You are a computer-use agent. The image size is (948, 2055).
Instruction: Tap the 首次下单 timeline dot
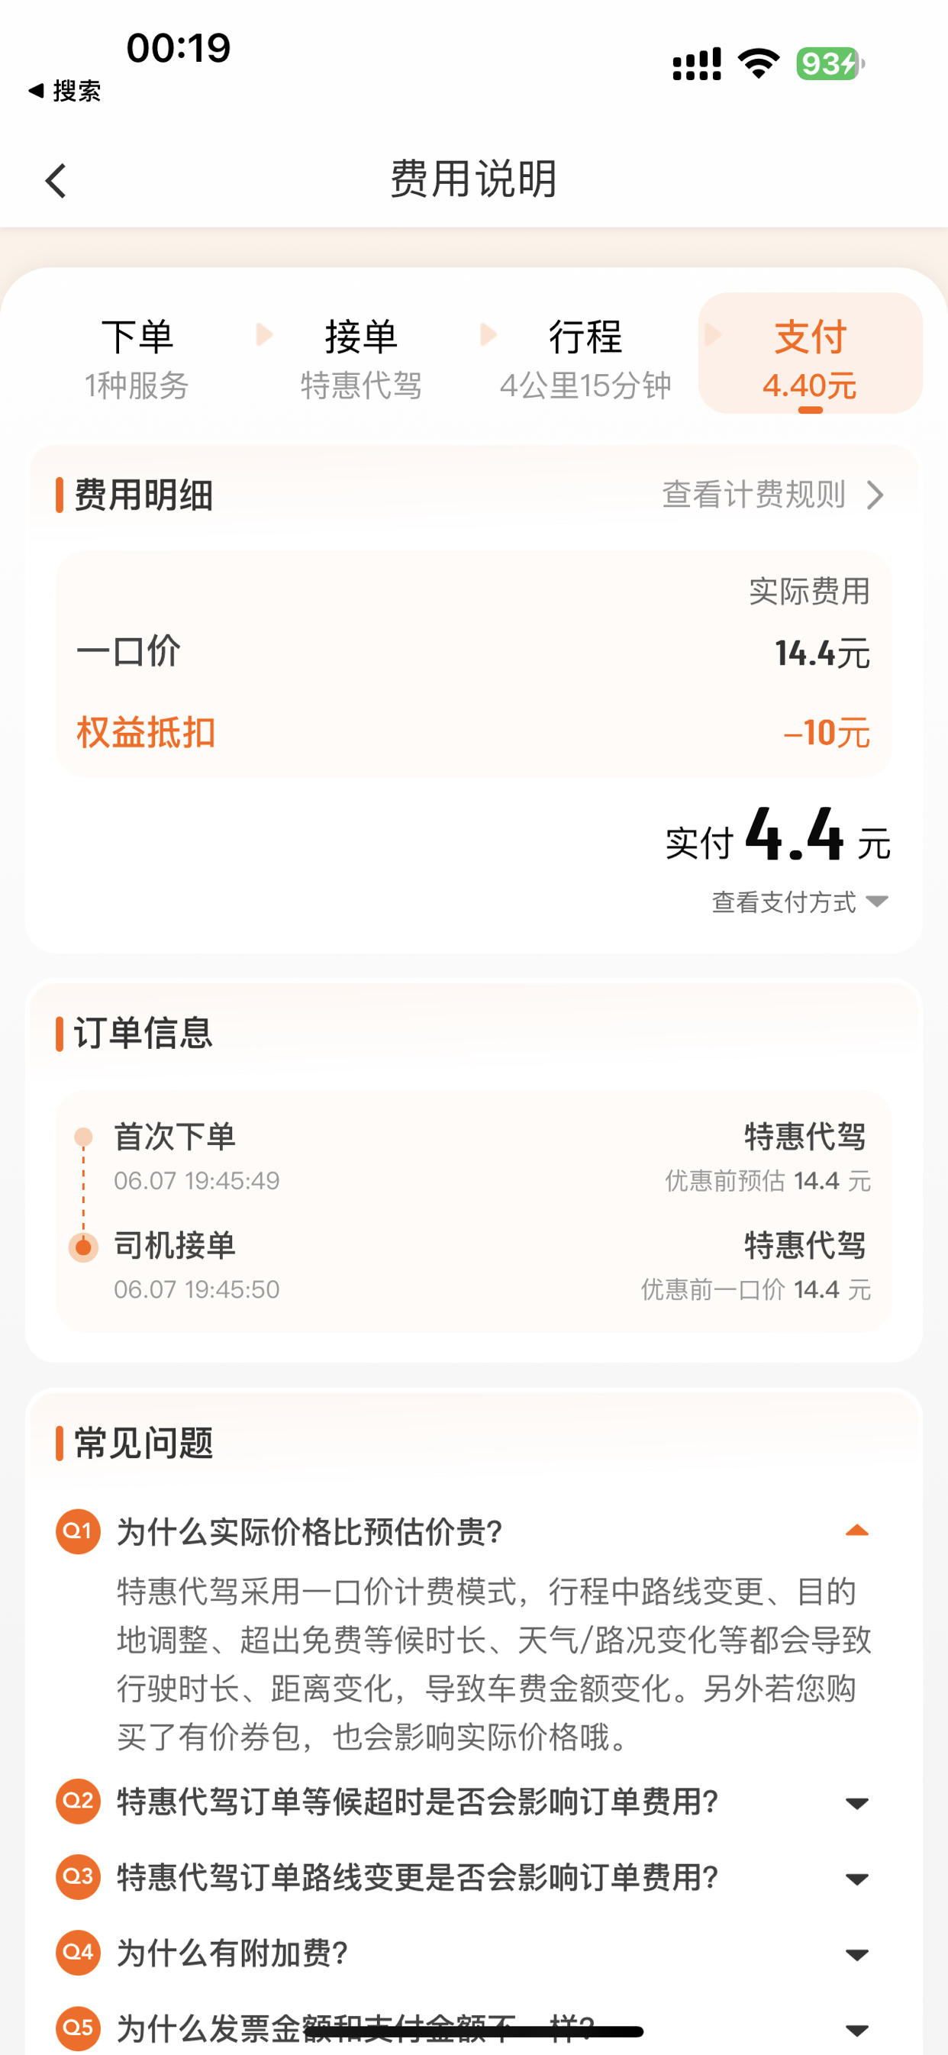point(83,1137)
